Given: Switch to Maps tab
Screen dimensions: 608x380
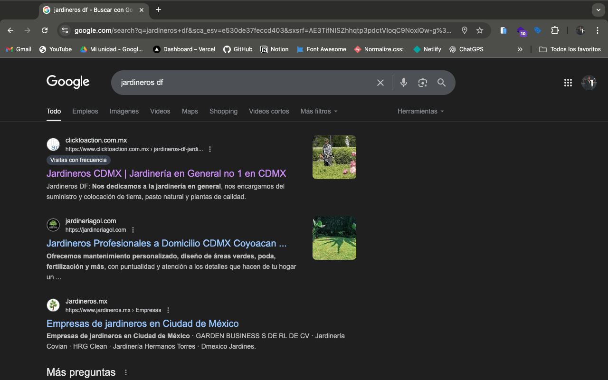Looking at the screenshot, I should [190, 111].
